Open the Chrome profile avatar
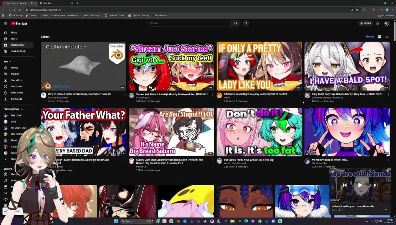Screen dimensions: 396x225 click(x=387, y=10)
